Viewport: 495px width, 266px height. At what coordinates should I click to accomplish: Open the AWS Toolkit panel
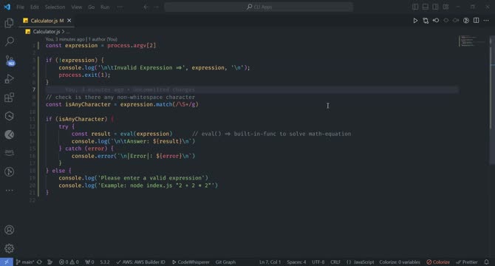(9, 153)
